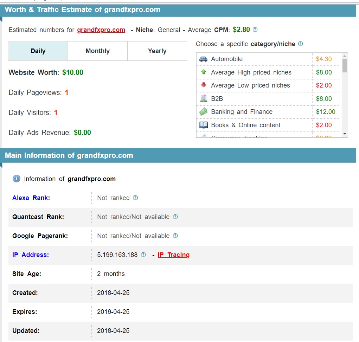
Task: Click the $12.00 Banking and Finance price
Action: [x=326, y=112]
